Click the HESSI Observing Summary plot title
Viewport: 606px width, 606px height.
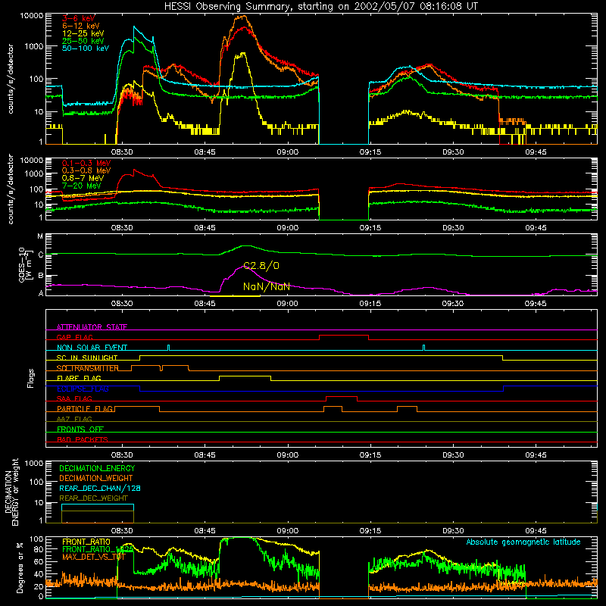point(320,6)
